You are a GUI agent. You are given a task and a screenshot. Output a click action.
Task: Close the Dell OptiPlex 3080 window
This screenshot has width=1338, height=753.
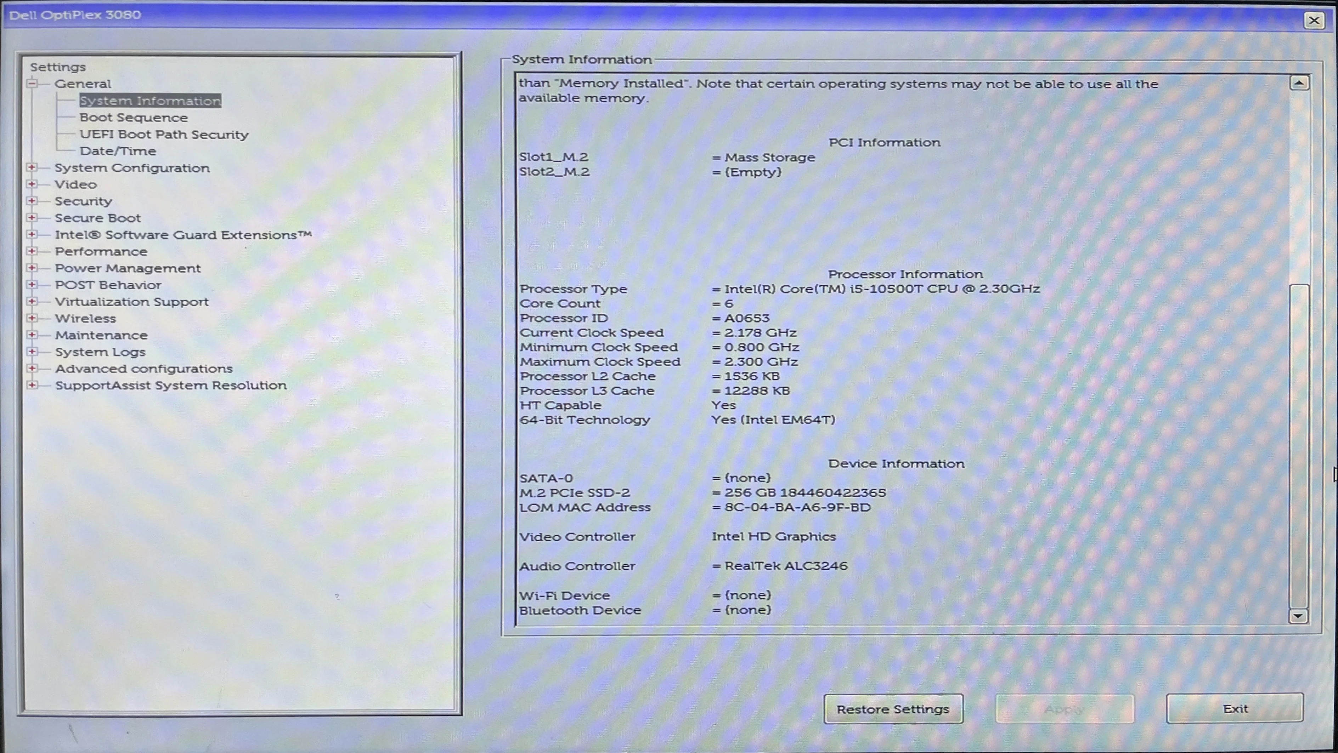1314,20
